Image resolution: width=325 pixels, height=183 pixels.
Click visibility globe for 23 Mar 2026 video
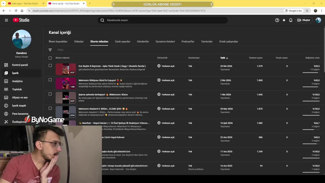(159, 109)
